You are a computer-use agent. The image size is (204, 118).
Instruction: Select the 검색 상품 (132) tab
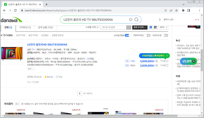(45, 27)
